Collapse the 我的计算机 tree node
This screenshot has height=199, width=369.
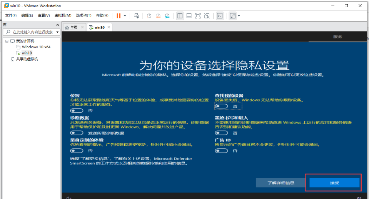click(7, 41)
